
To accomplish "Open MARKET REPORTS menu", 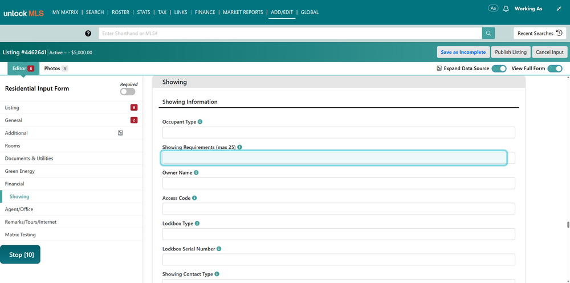I will (243, 12).
